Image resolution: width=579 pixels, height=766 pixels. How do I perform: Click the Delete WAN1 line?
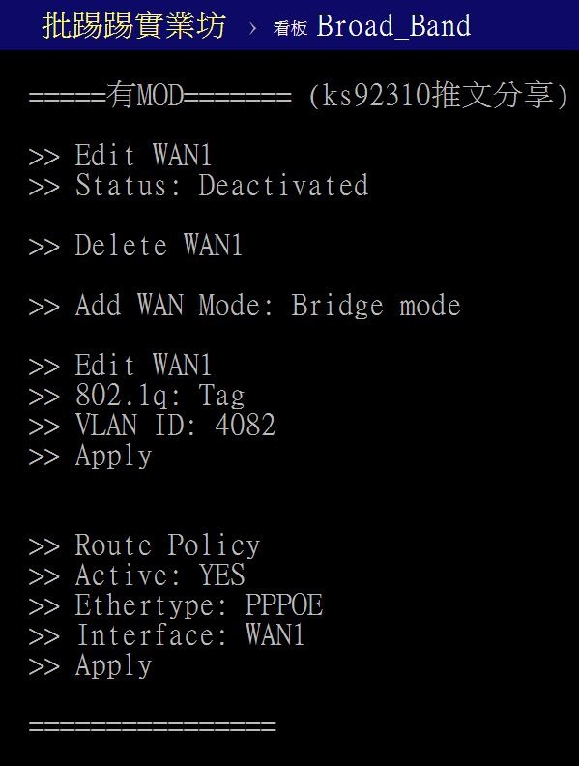[135, 246]
